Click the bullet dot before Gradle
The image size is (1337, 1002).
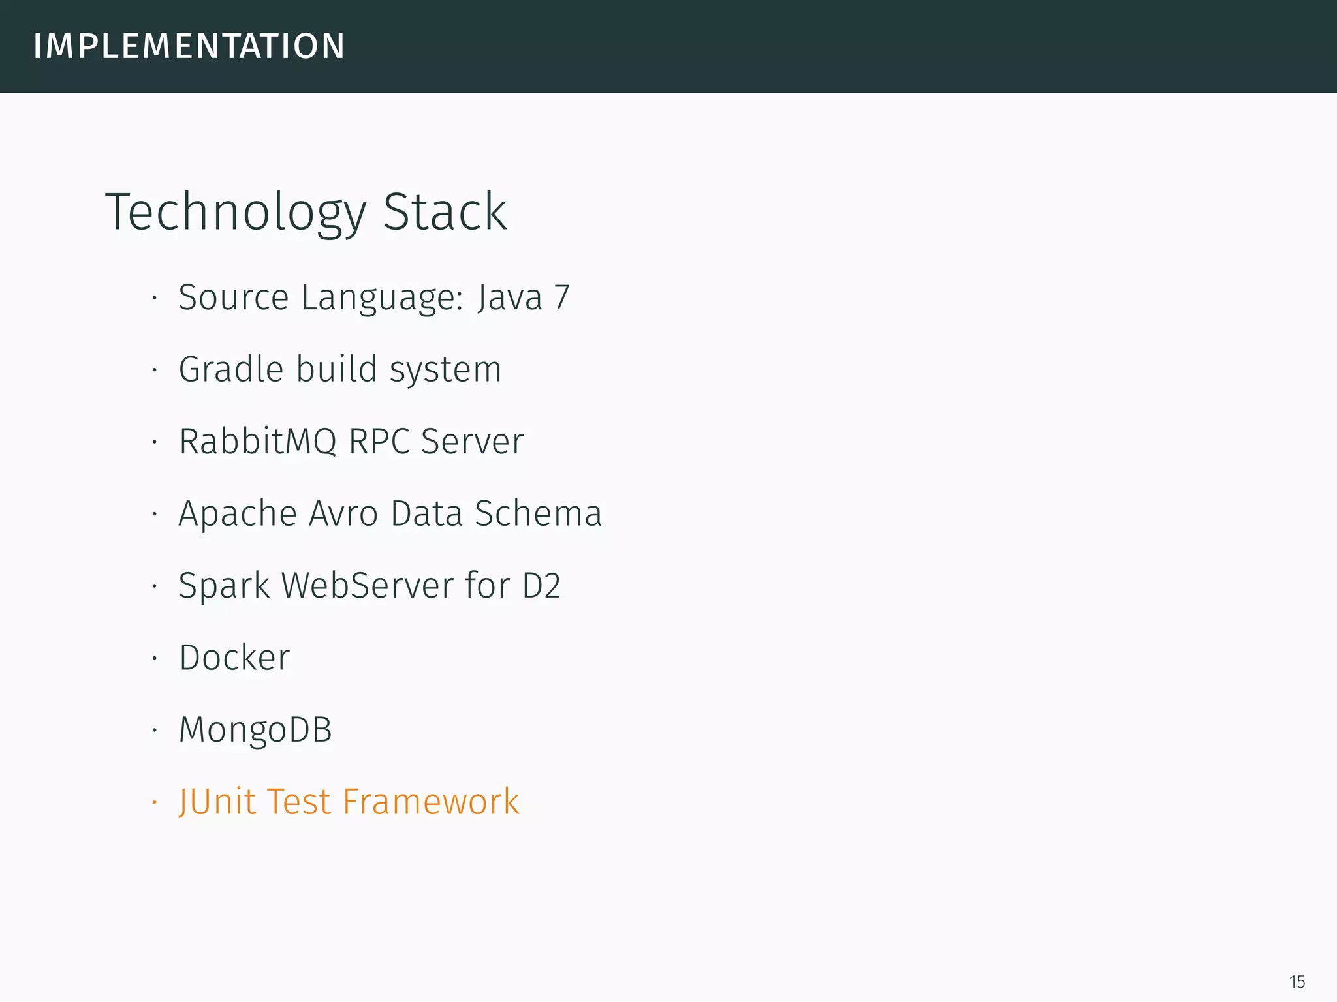155,371
